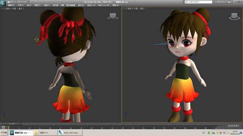Open the 动画 (Animation) menu
243x136 pixels.
62,5
